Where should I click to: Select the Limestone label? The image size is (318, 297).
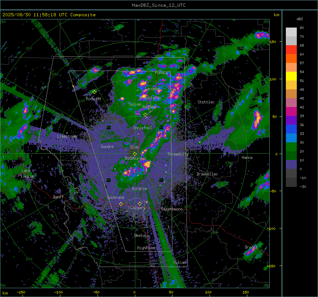tap(67, 136)
